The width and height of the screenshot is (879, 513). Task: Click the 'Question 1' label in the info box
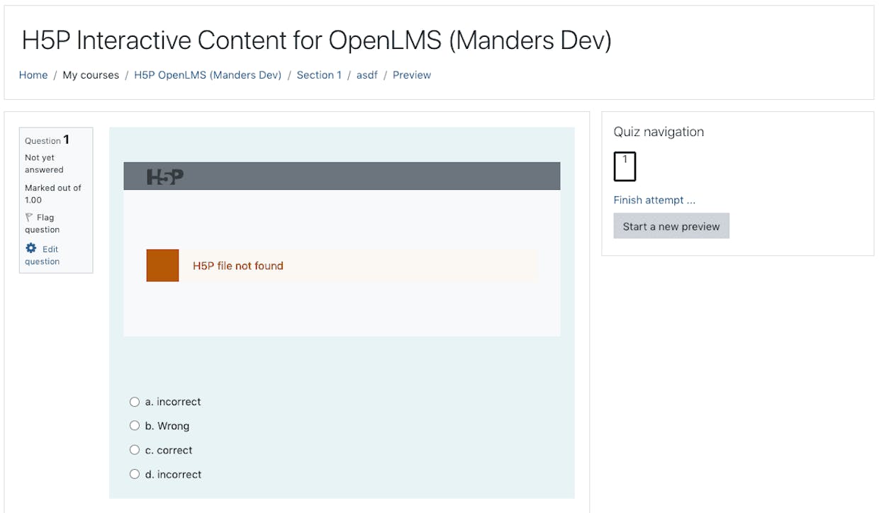[47, 140]
